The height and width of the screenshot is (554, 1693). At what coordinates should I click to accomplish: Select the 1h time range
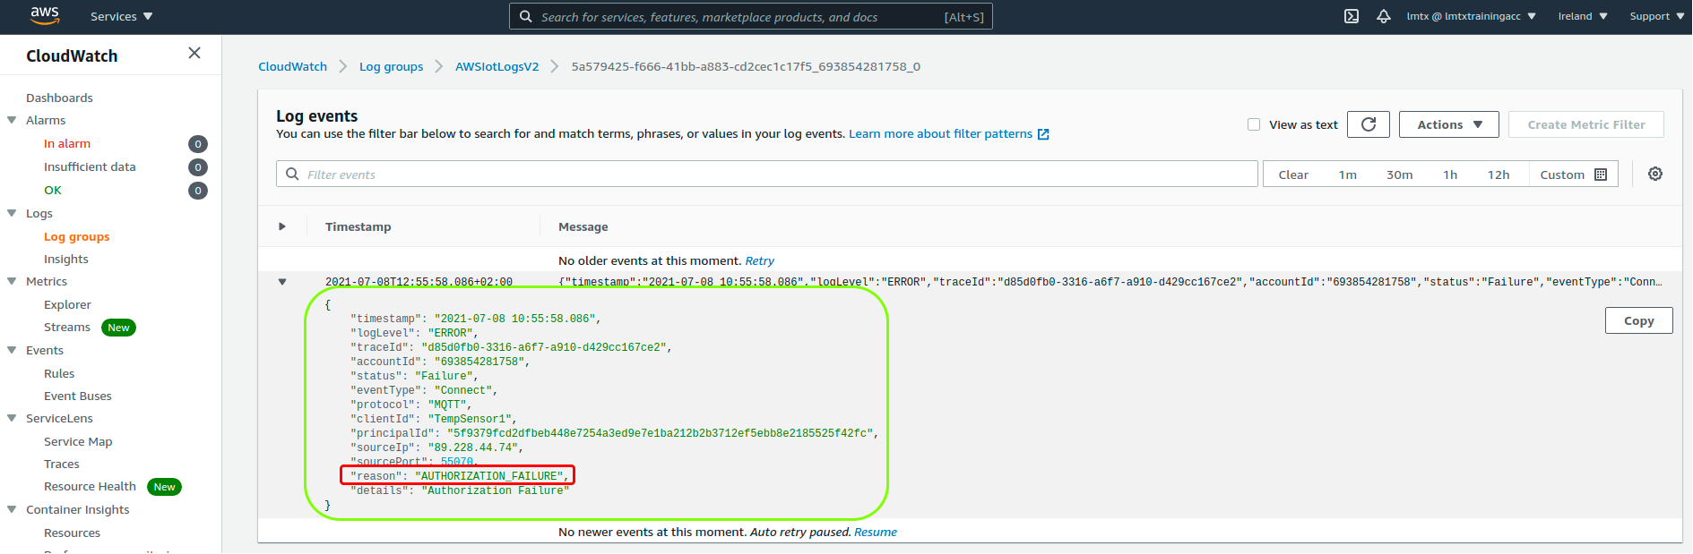(x=1450, y=175)
